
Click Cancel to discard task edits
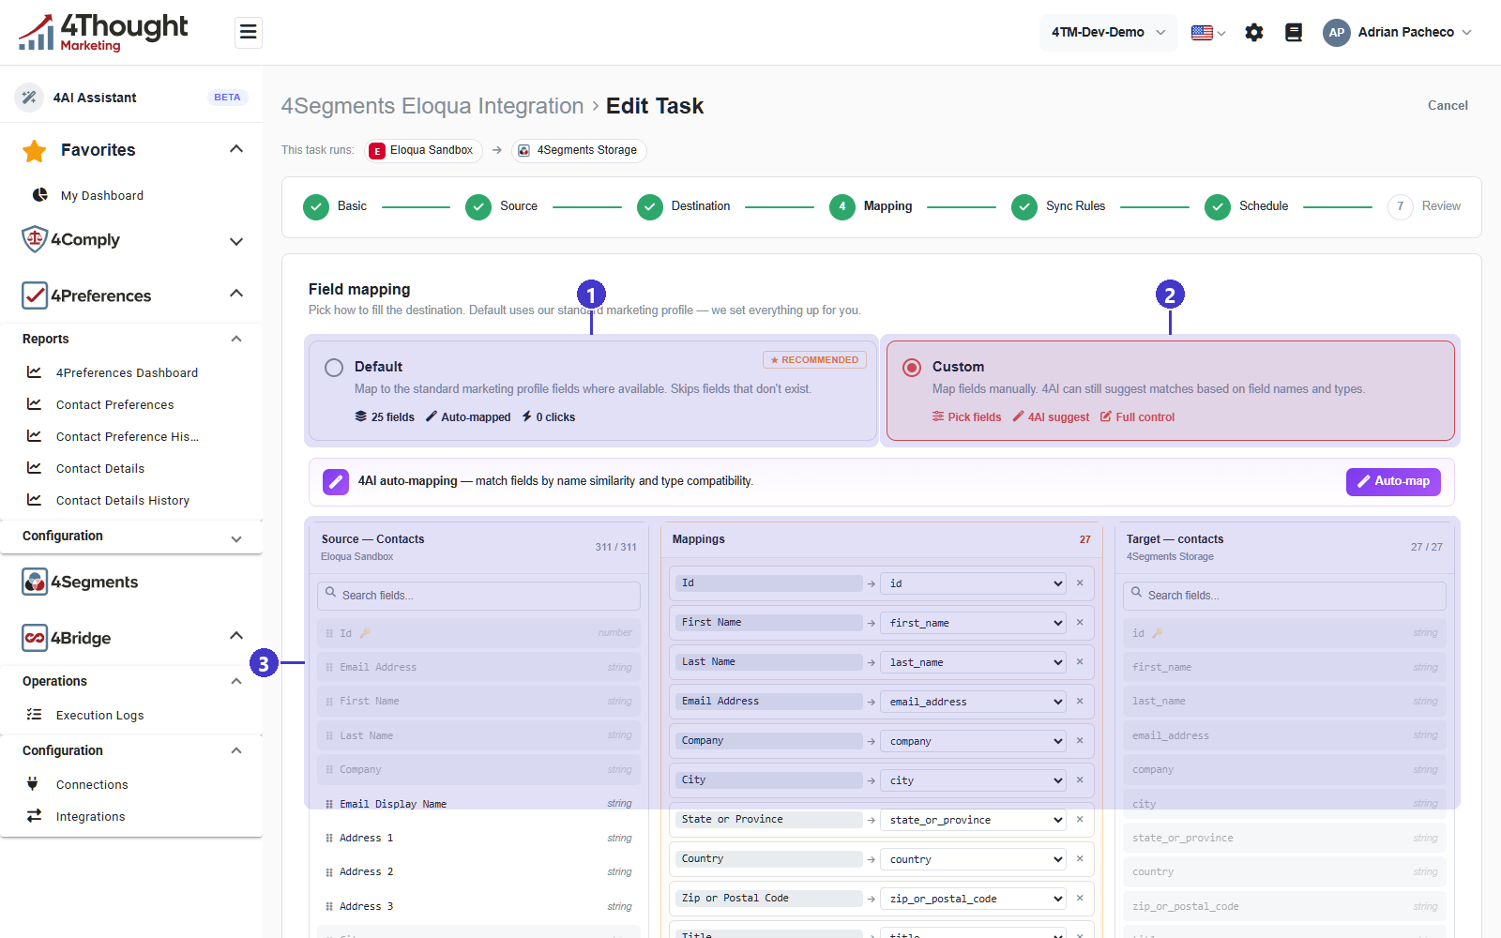1448,105
